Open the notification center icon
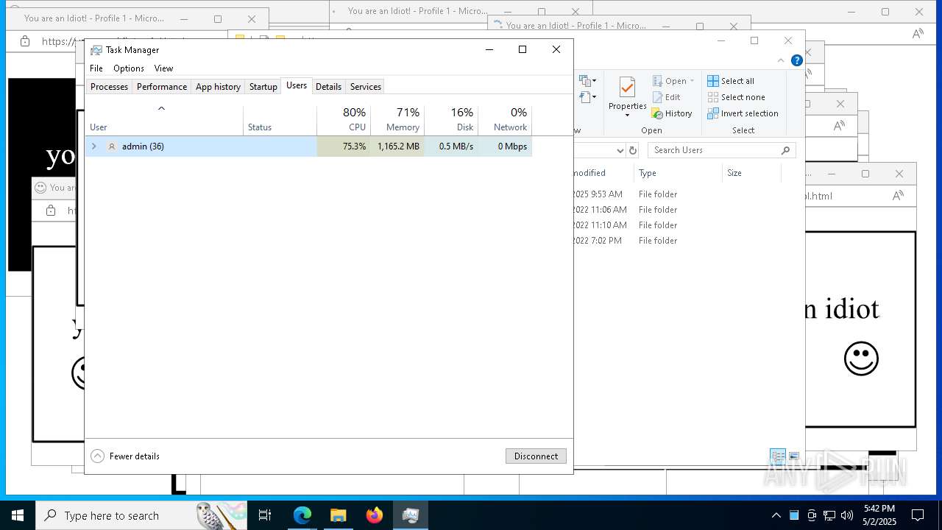Viewport: 942px width, 530px height. [918, 515]
